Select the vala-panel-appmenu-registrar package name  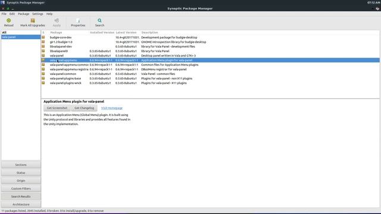69,69
